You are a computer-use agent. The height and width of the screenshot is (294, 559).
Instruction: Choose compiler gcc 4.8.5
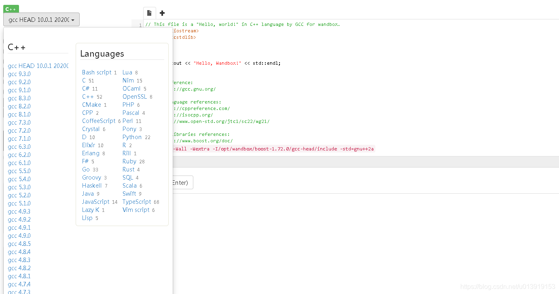19,244
